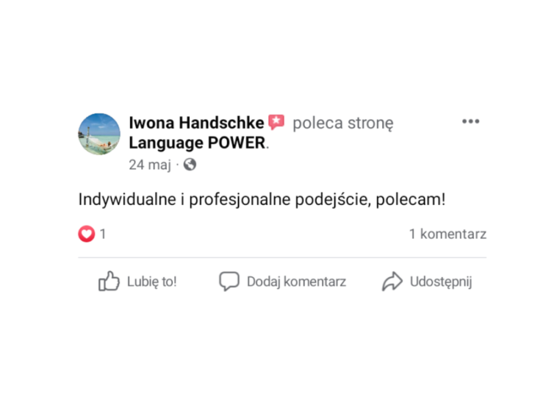This screenshot has height=394, width=546.
Task: Visit the Language POWER page link
Action: [x=197, y=144]
